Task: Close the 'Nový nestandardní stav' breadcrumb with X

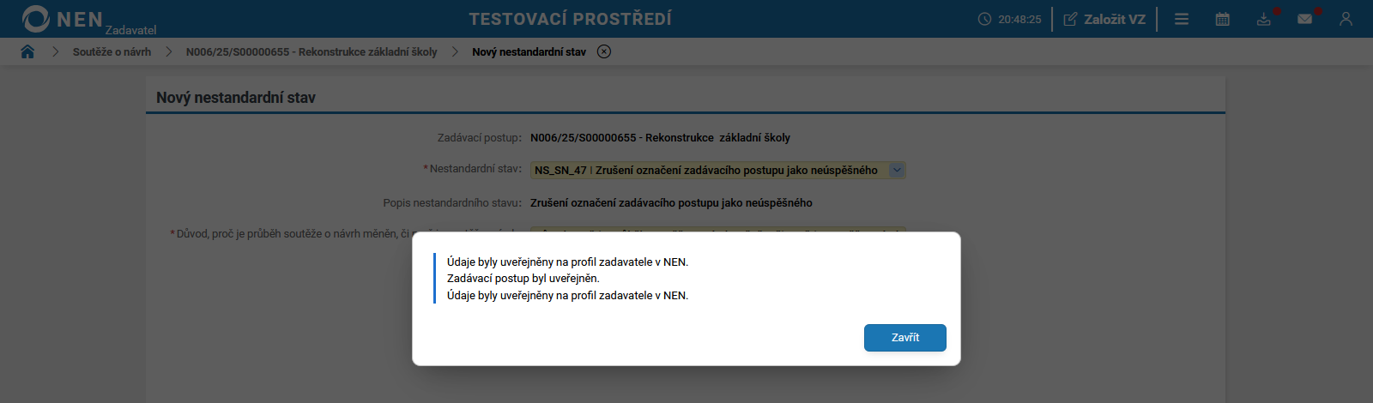Action: 604,51
